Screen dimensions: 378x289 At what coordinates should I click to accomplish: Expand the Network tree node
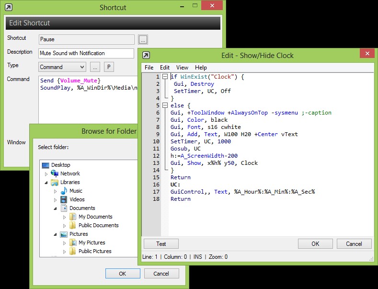click(x=46, y=173)
